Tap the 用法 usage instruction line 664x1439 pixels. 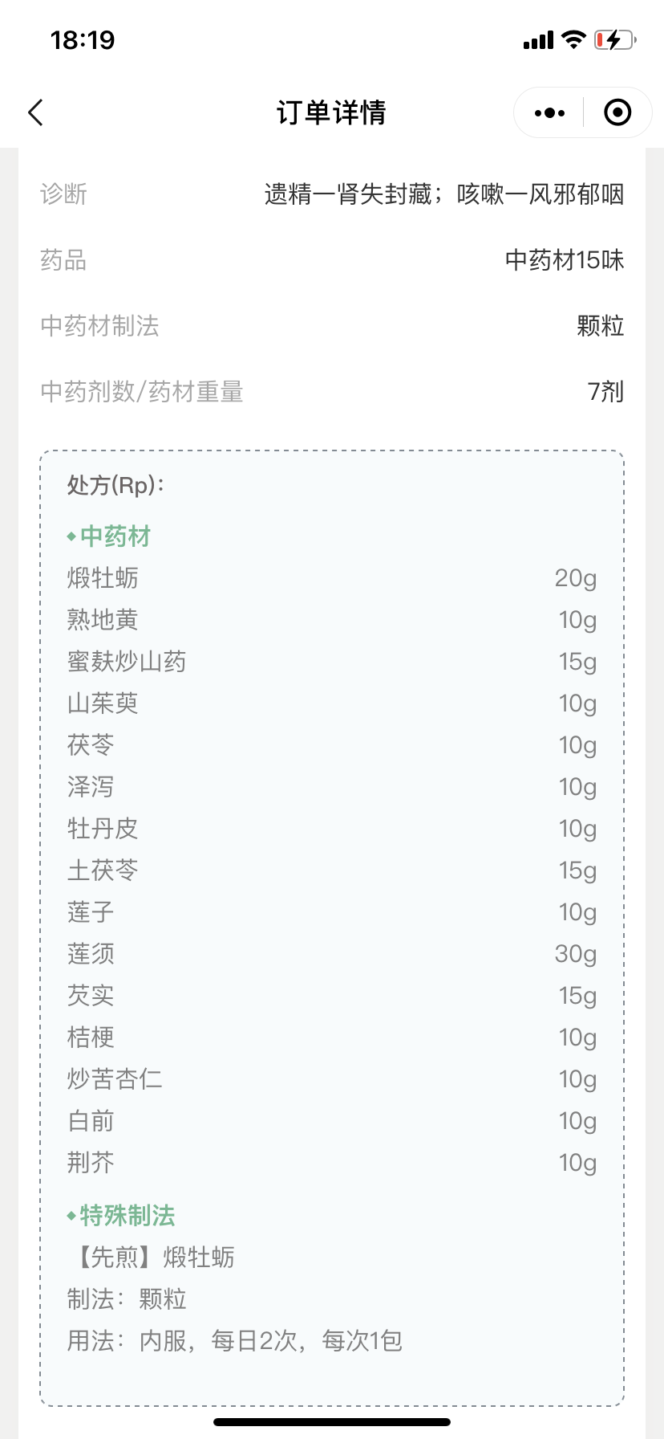[234, 1341]
